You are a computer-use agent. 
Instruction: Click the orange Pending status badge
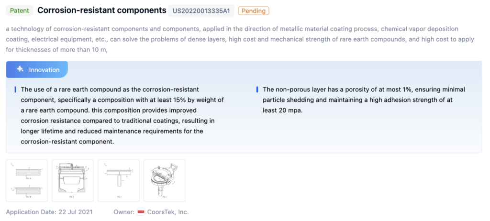tap(253, 11)
